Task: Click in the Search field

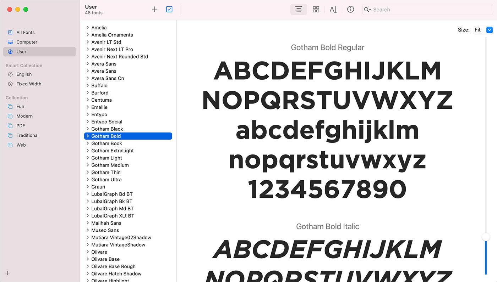Action: (427, 10)
